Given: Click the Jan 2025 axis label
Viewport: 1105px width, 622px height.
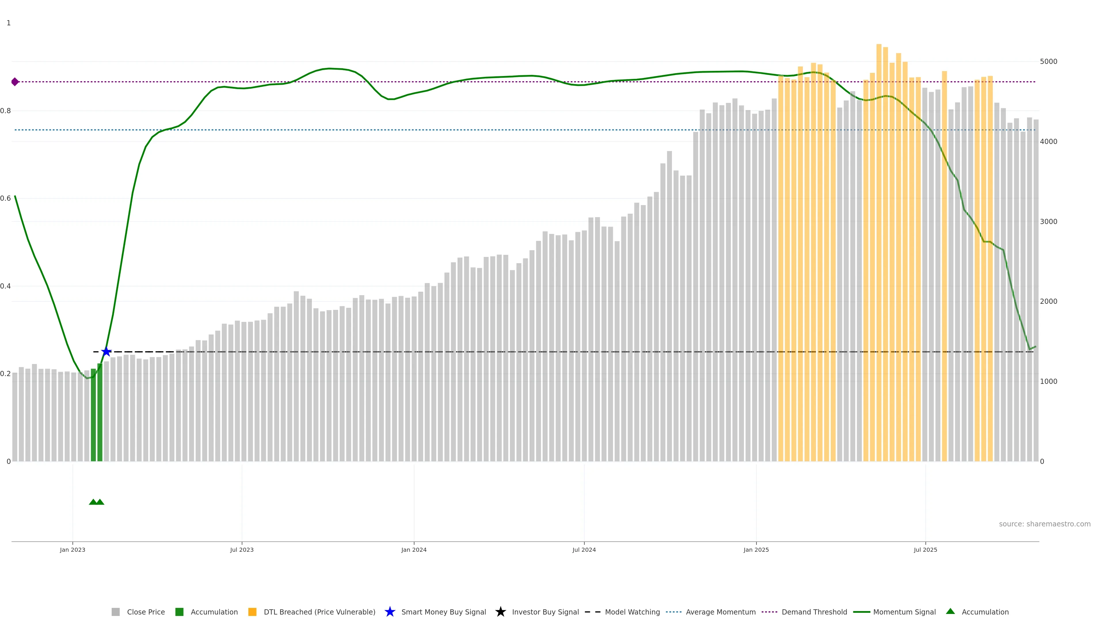Looking at the screenshot, I should 756,549.
